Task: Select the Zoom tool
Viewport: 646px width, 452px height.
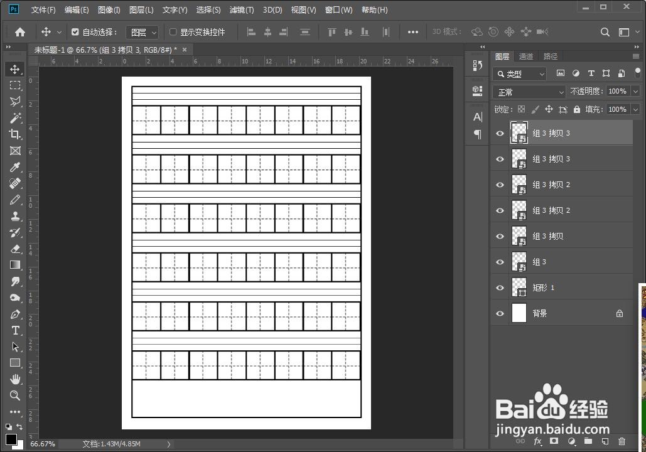Action: click(15, 395)
